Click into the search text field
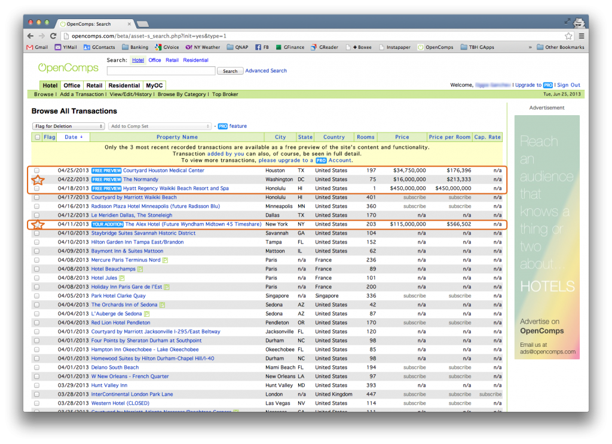This screenshot has width=612, height=444. (161, 70)
